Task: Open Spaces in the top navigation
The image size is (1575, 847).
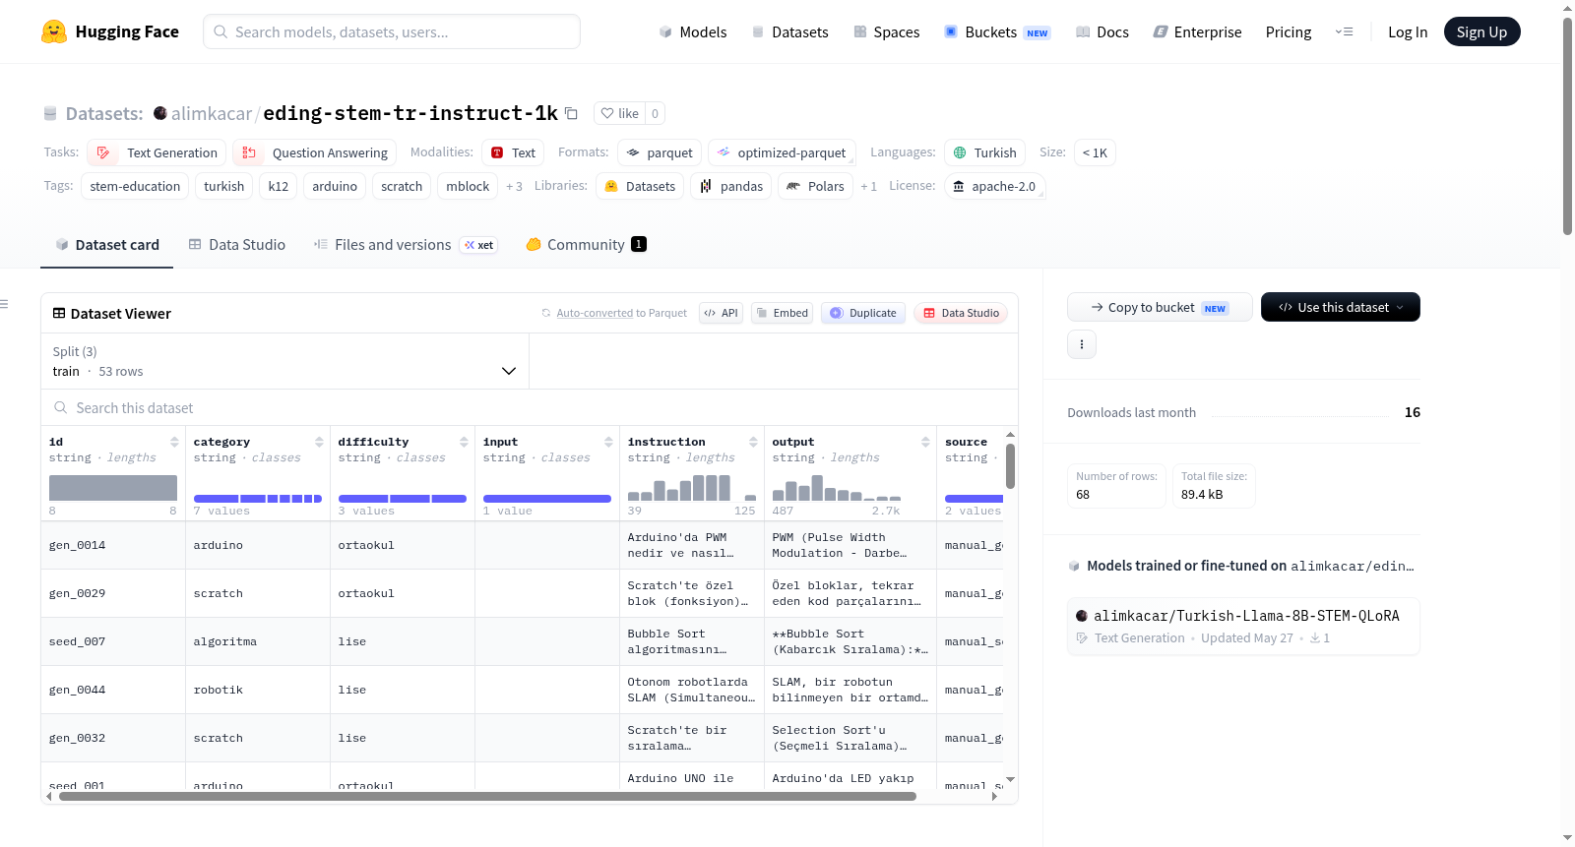Action: (886, 31)
